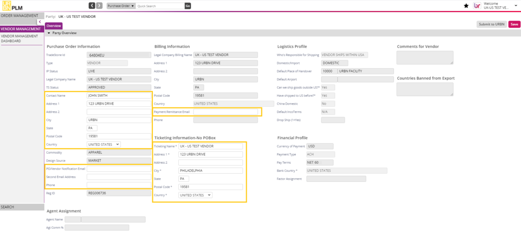Collapse the Party Overview section
The height and width of the screenshot is (233, 521).
click(x=49, y=33)
